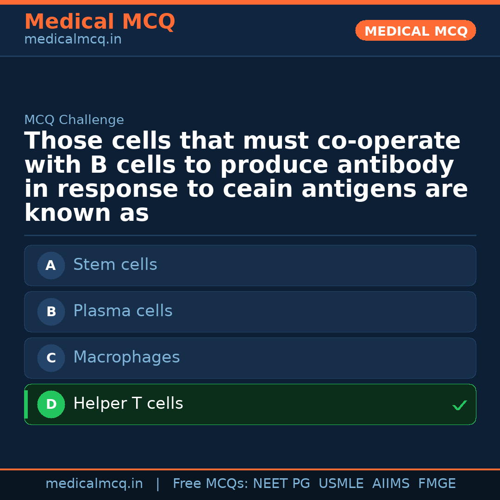Click the FMGE footer text

[x=437, y=484]
